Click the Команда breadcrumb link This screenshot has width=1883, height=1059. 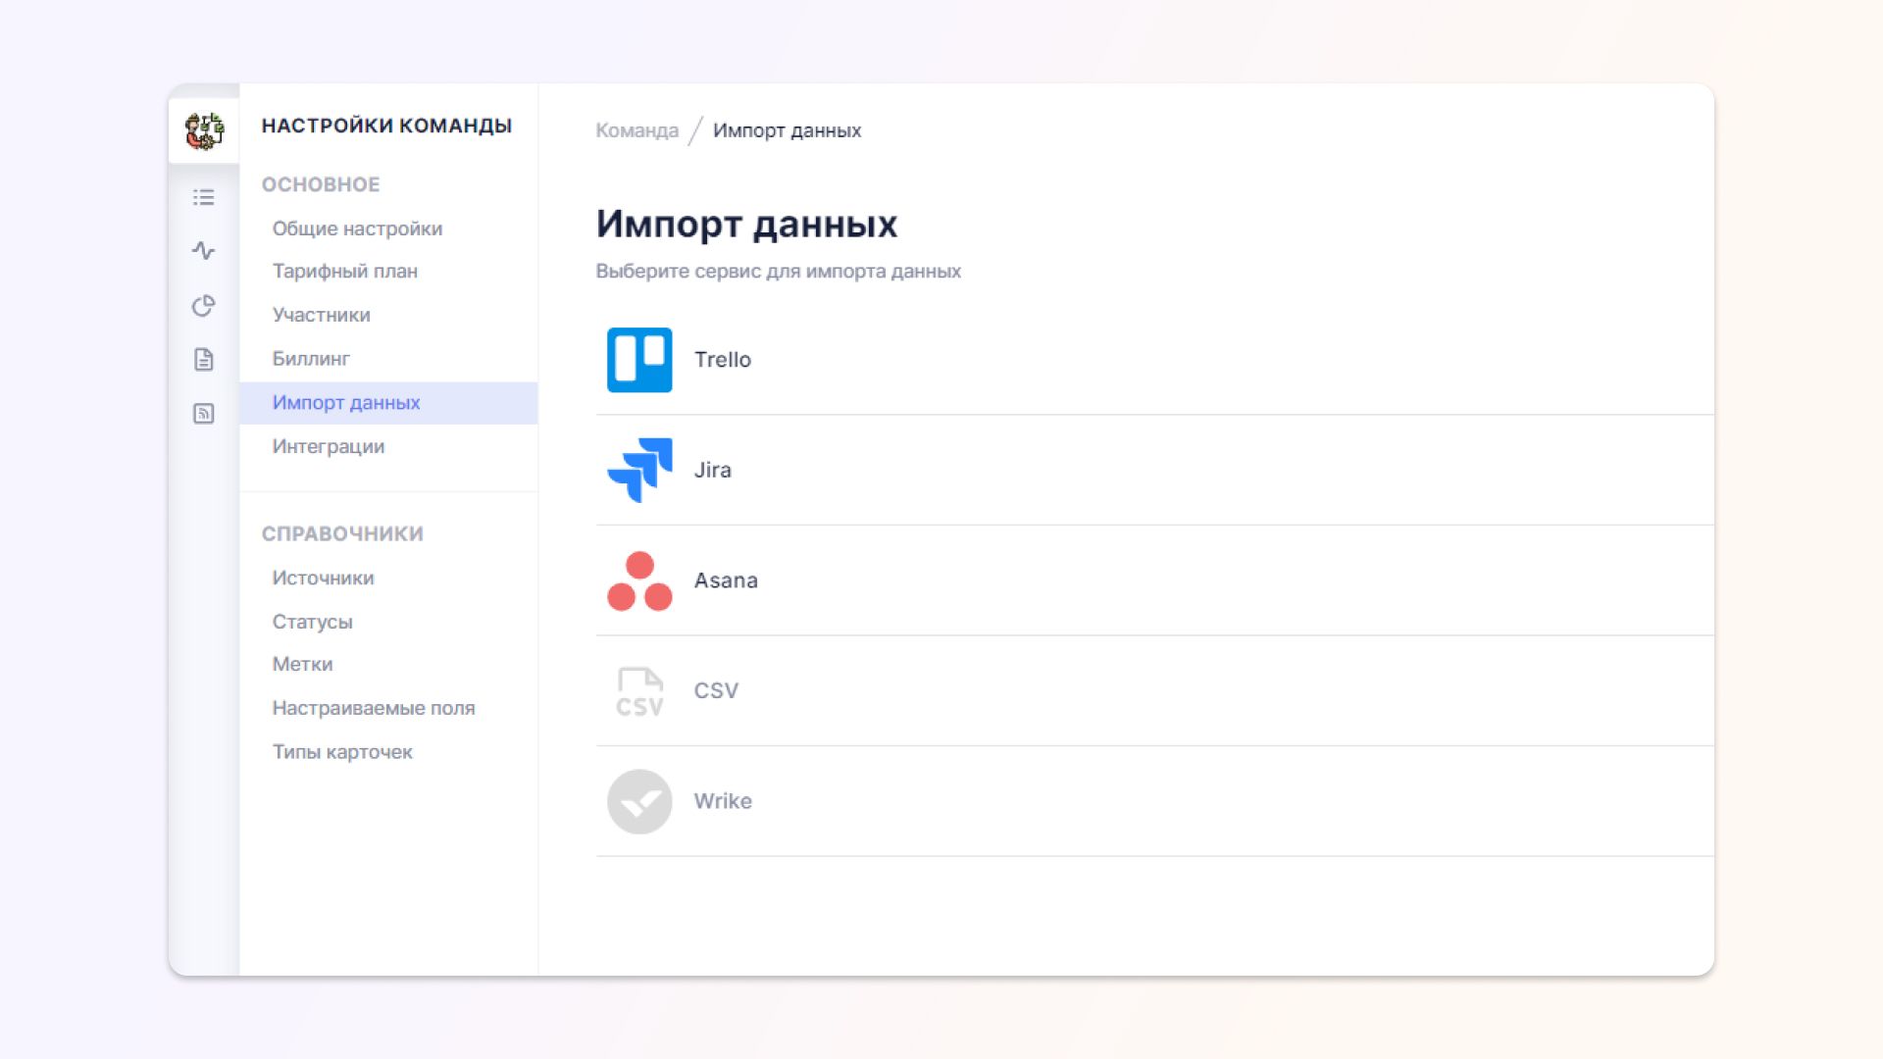click(x=636, y=130)
